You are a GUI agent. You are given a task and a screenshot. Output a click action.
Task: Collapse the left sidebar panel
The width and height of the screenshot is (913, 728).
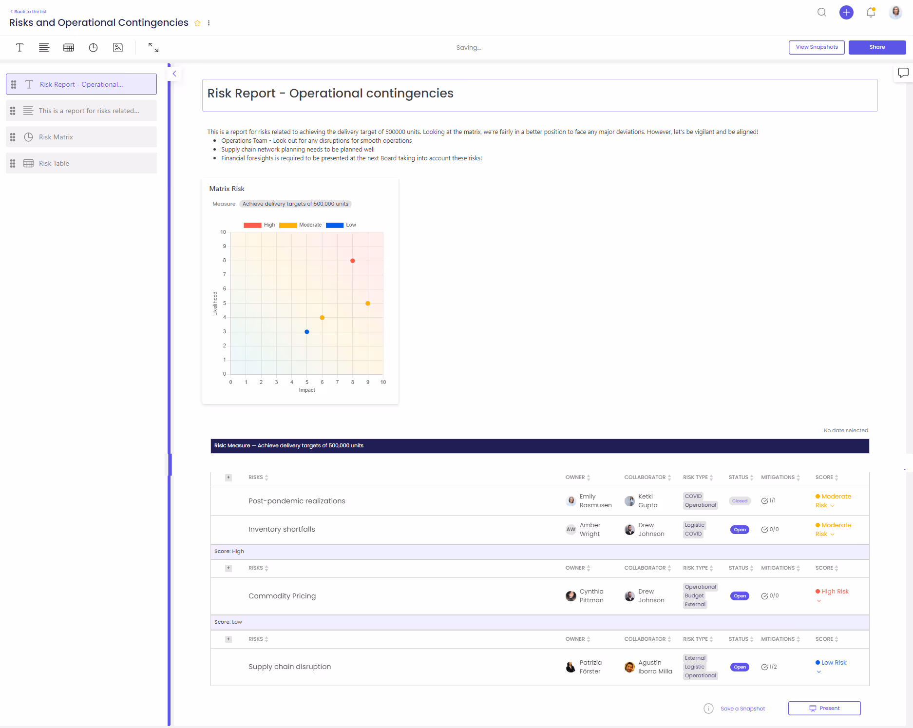(174, 74)
